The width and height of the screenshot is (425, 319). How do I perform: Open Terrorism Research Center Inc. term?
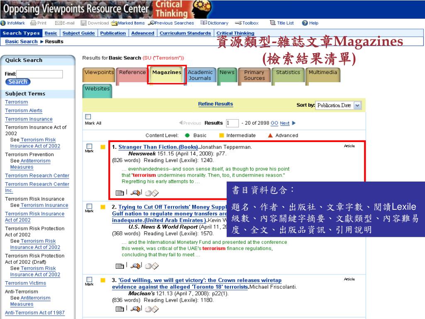pos(37,187)
